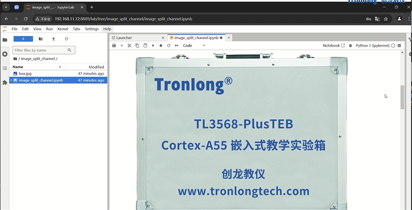This screenshot has height=210, width=412.
Task: Click the blue New Launcher plus button
Action: click(x=23, y=39)
